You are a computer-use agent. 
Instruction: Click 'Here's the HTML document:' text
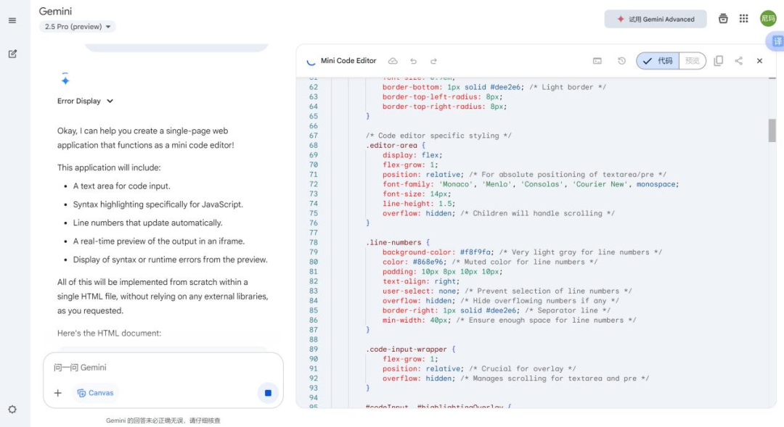(109, 333)
